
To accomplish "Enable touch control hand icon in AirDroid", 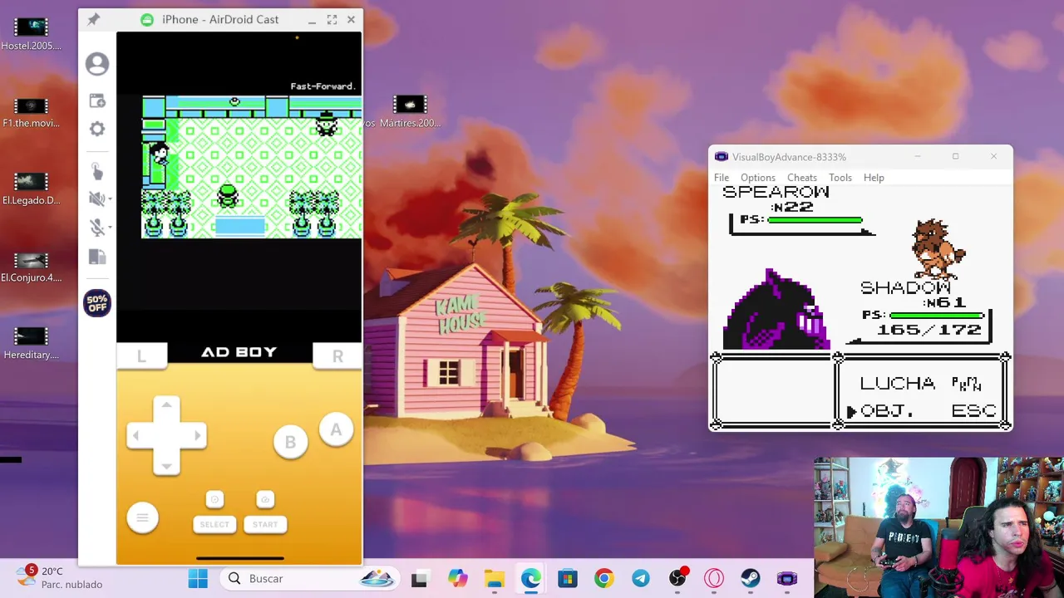I will (97, 171).
